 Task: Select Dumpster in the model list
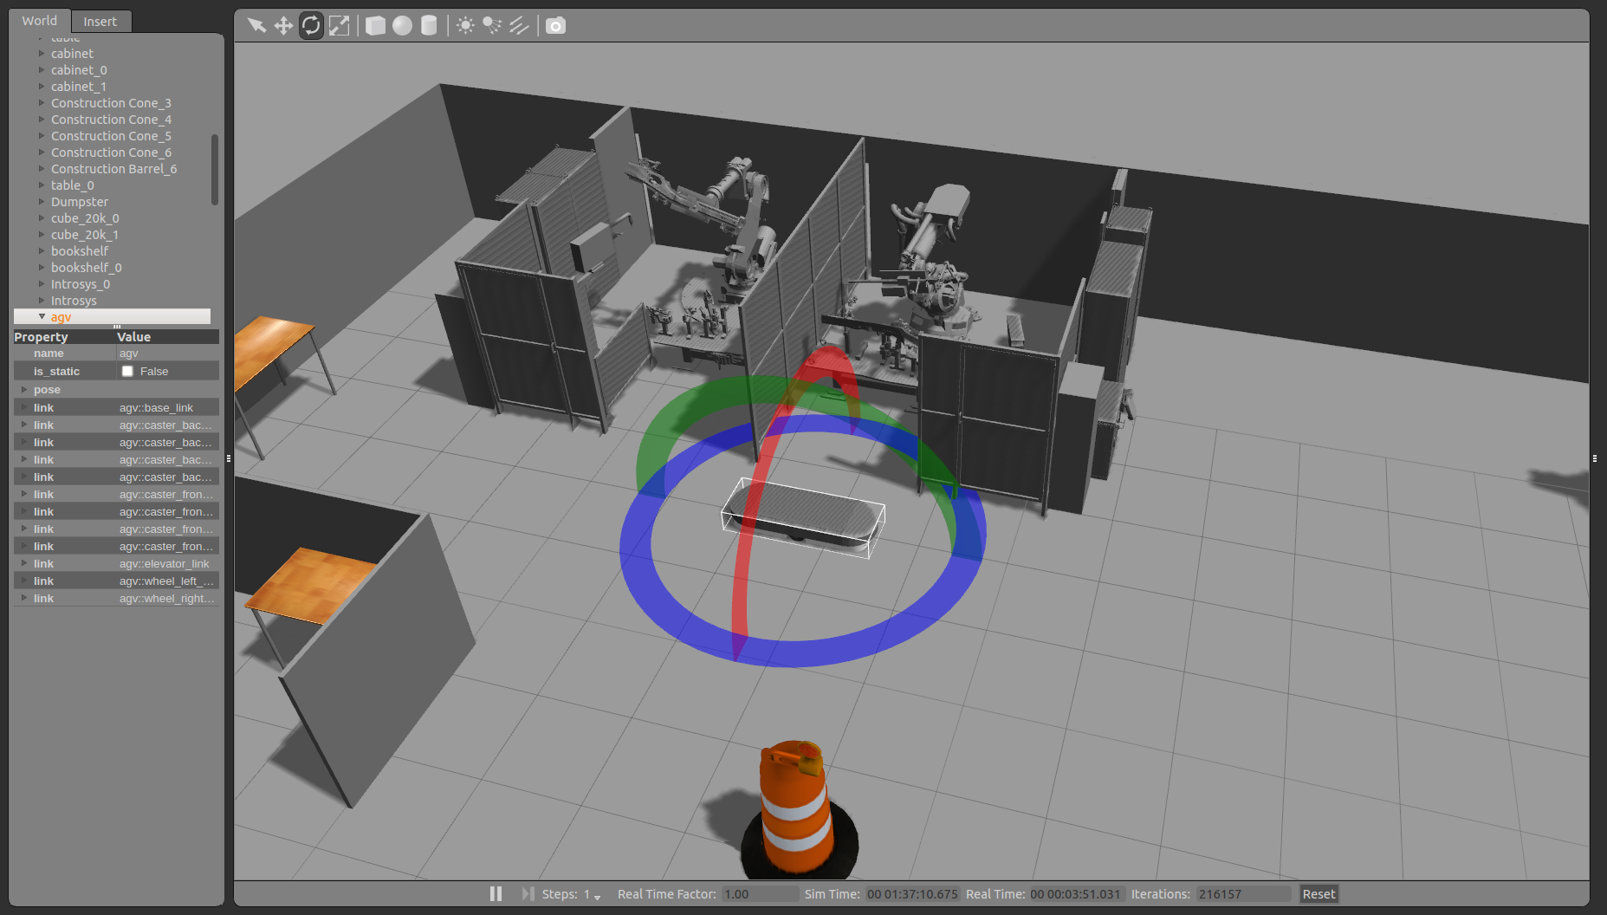point(80,202)
